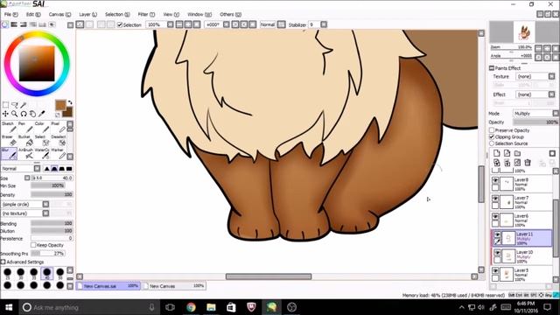The height and width of the screenshot is (315, 560).
Task: Open the Canvas menu
Action: point(59,14)
